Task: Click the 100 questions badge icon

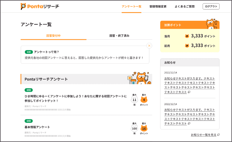Action: tap(134, 128)
